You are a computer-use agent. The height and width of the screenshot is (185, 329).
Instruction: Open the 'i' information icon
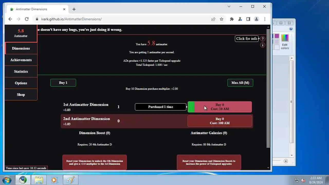point(263,45)
